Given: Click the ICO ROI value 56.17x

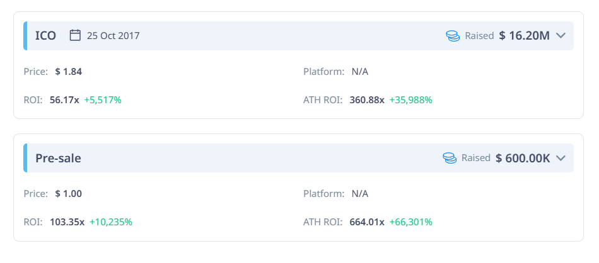Looking at the screenshot, I should [64, 100].
